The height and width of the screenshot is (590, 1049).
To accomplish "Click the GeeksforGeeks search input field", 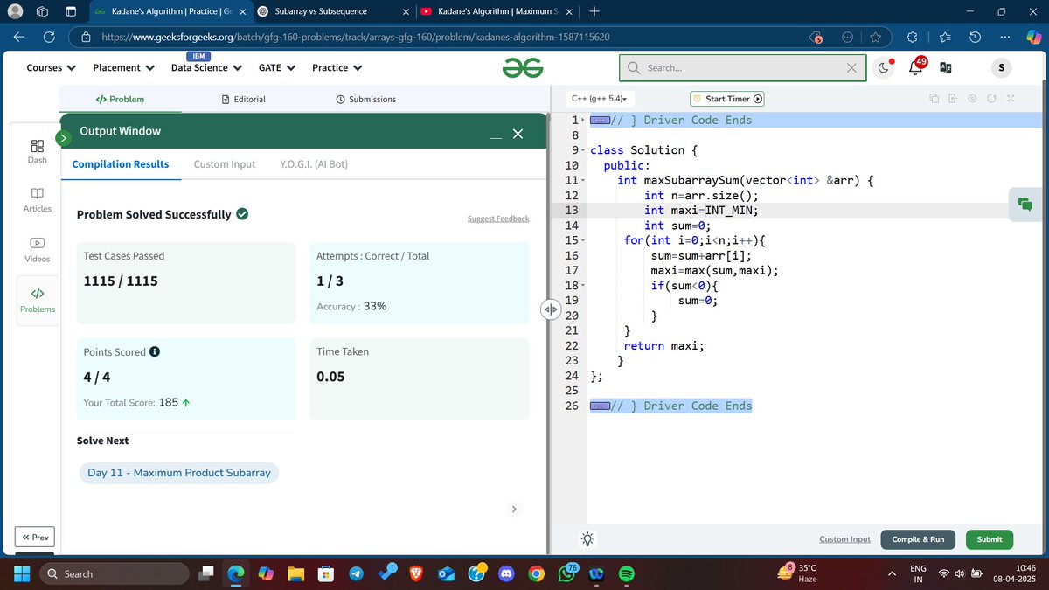I will click(x=742, y=67).
